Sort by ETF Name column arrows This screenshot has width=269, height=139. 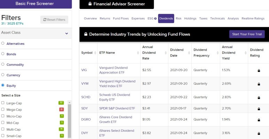pos(138,53)
